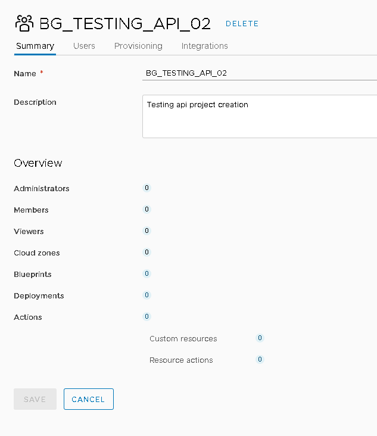Focus the Name input field
The image size is (377, 436).
coord(260,73)
